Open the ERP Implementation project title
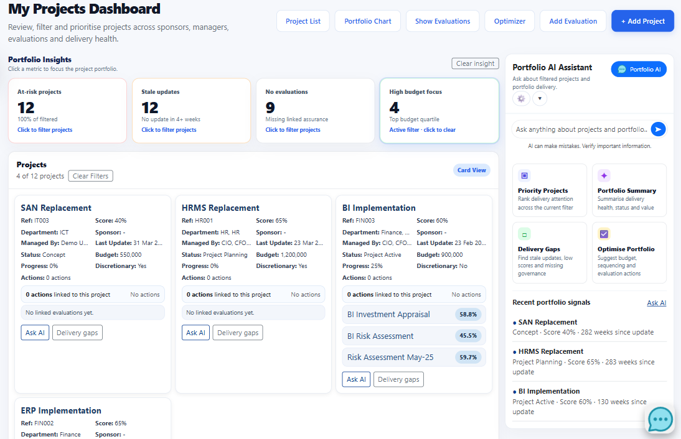This screenshot has width=681, height=439. [61, 410]
